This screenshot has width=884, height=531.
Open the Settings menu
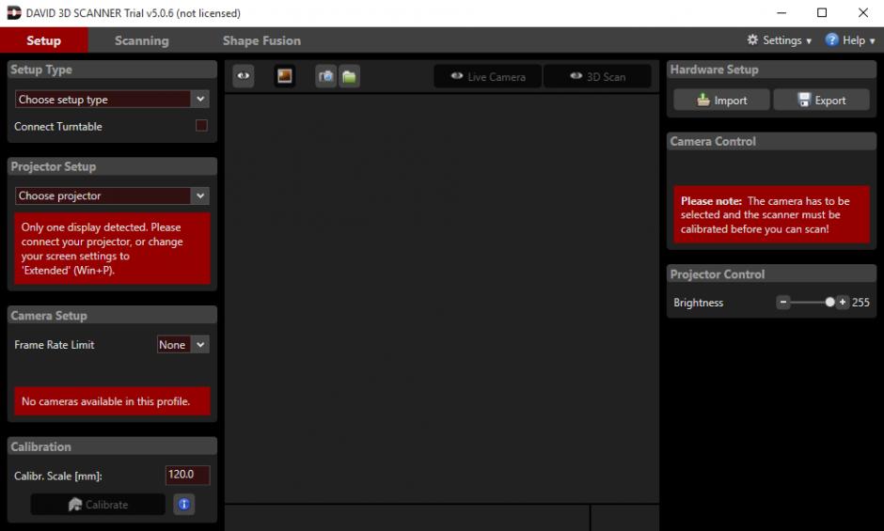[x=779, y=40]
